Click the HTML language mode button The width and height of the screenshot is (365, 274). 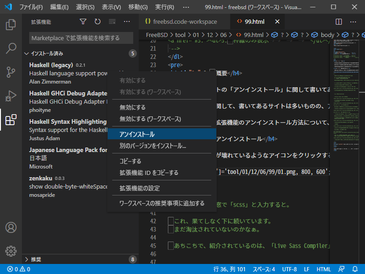pos(323,269)
